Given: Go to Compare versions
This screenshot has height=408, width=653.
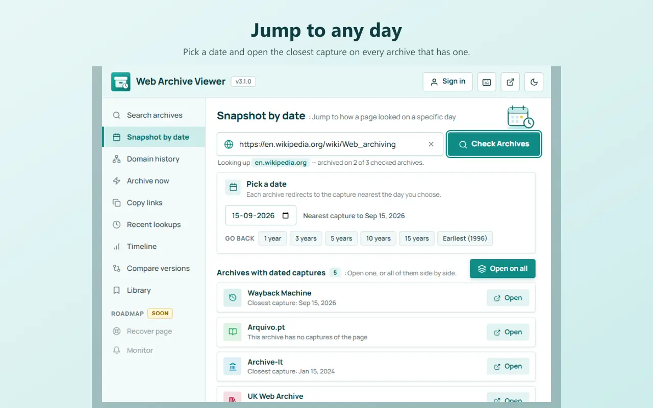Looking at the screenshot, I should pos(154,269).
